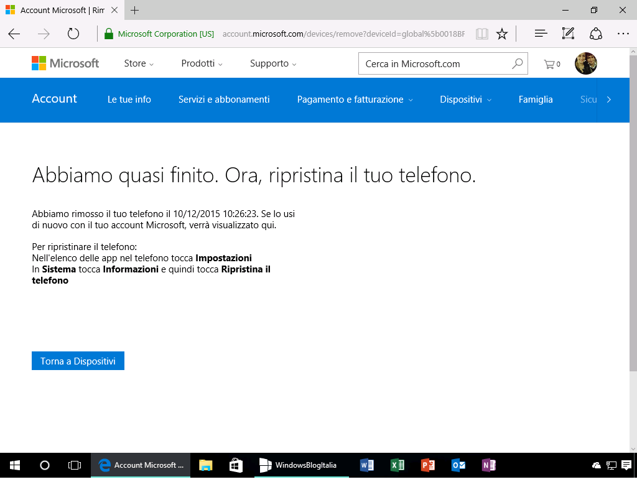Click the Torna a Dispositivi button
637x487 pixels.
(78, 361)
